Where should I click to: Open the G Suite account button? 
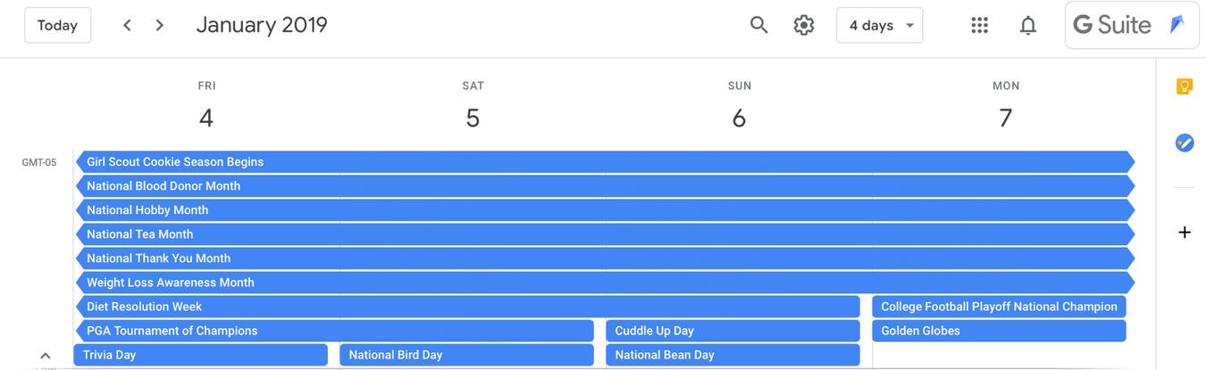(1131, 25)
